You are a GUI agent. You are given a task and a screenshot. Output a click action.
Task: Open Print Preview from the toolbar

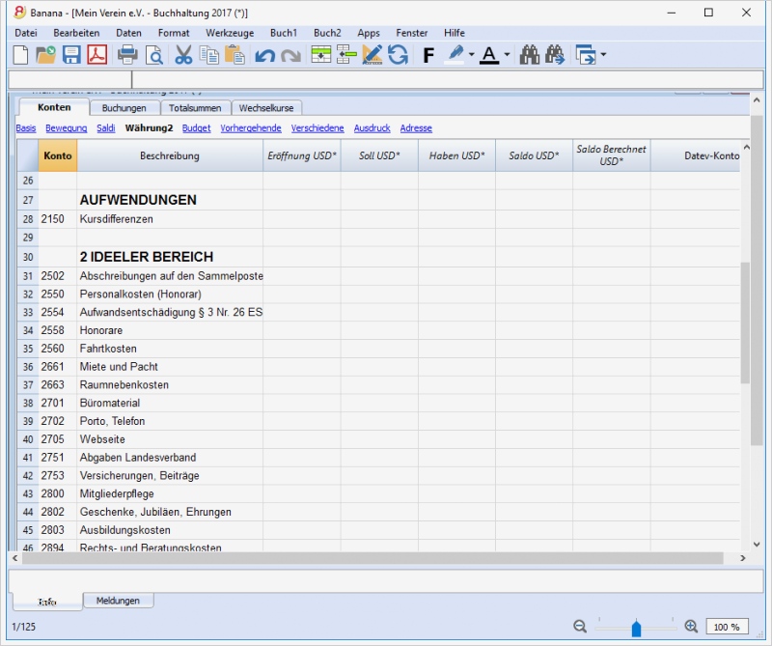152,55
